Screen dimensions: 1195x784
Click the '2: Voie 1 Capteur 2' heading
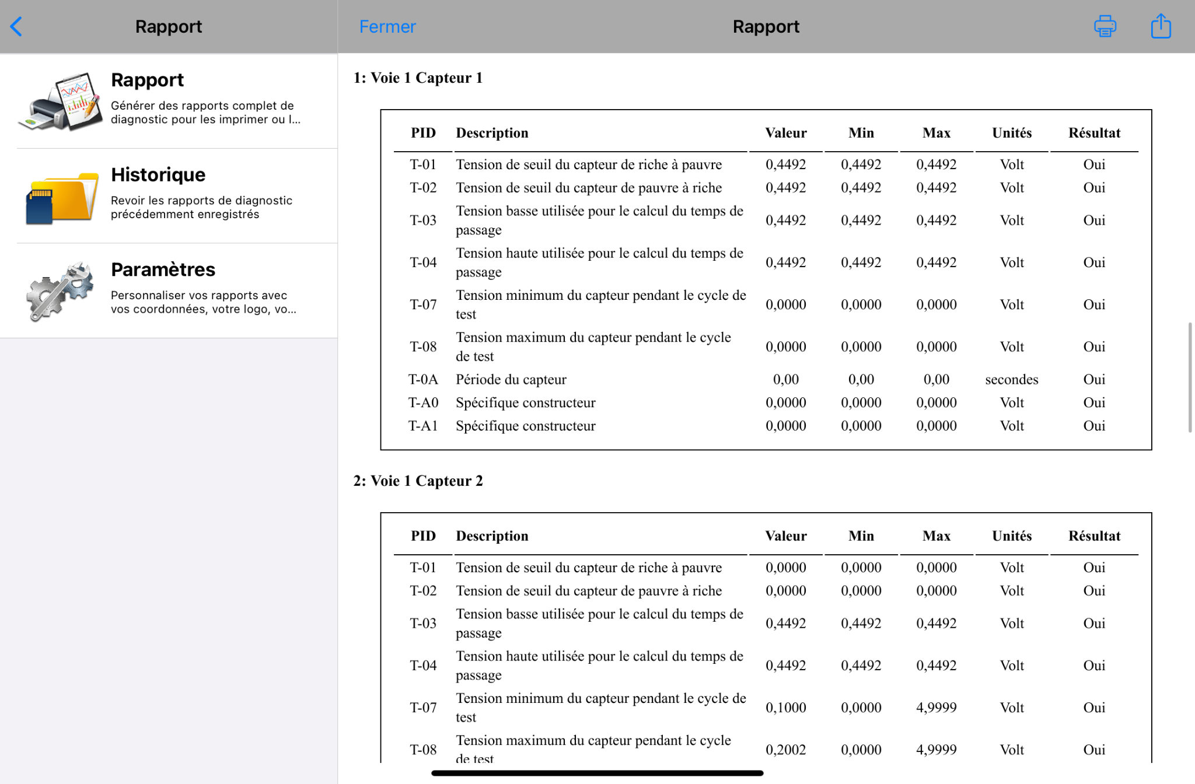(x=418, y=481)
